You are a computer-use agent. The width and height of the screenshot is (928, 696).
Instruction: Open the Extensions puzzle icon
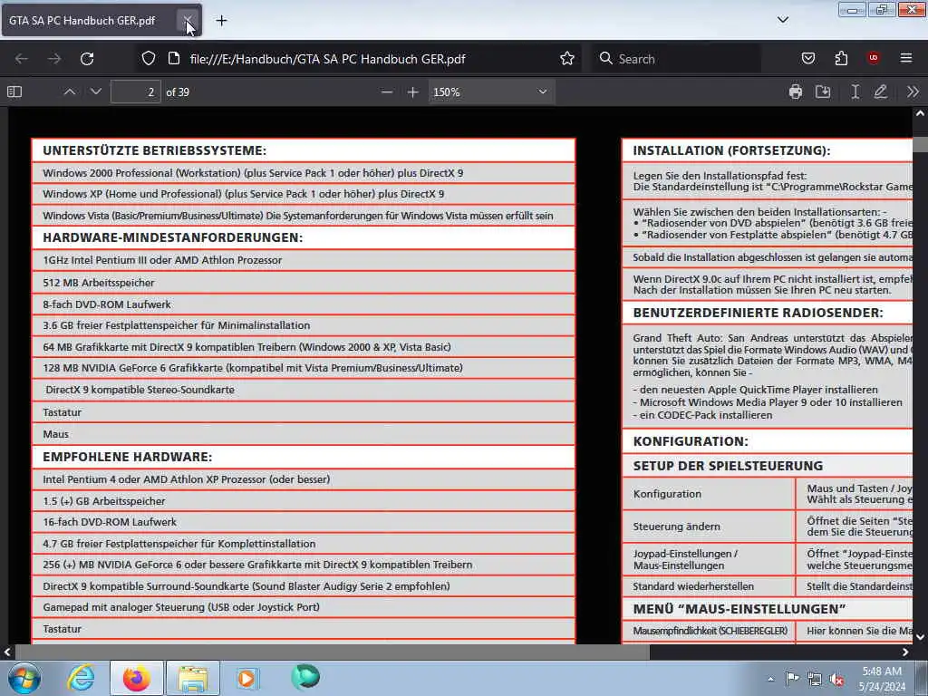(x=841, y=59)
